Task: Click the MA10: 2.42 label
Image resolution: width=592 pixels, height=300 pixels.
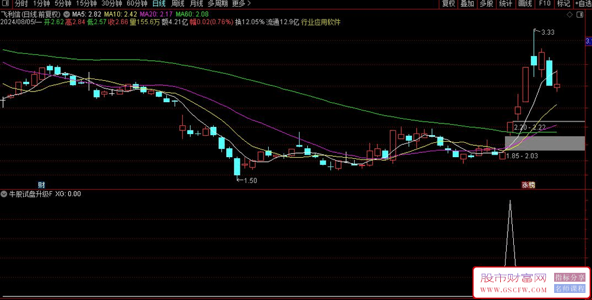Action: click(120, 14)
